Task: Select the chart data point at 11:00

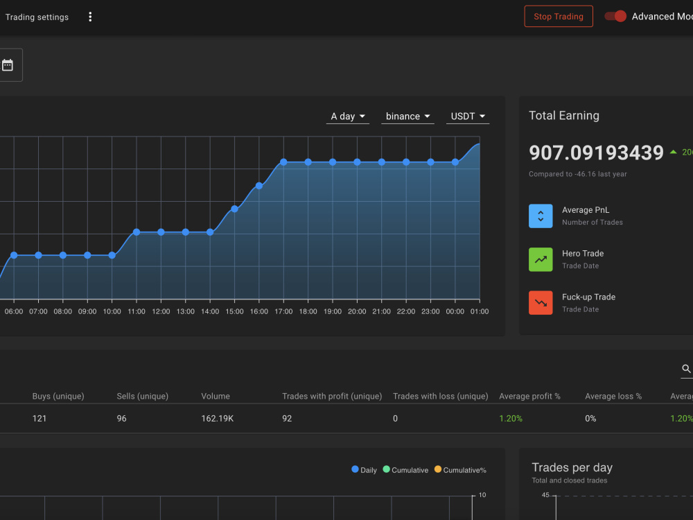Action: pos(137,232)
